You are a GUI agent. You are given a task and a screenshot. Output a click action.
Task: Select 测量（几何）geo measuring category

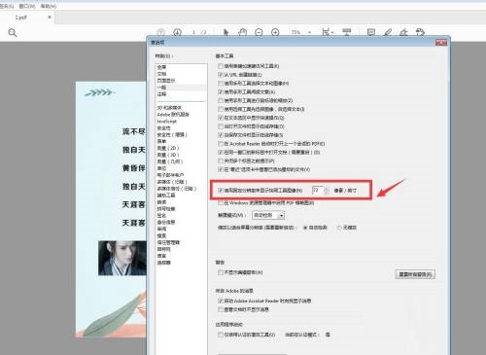point(170,161)
